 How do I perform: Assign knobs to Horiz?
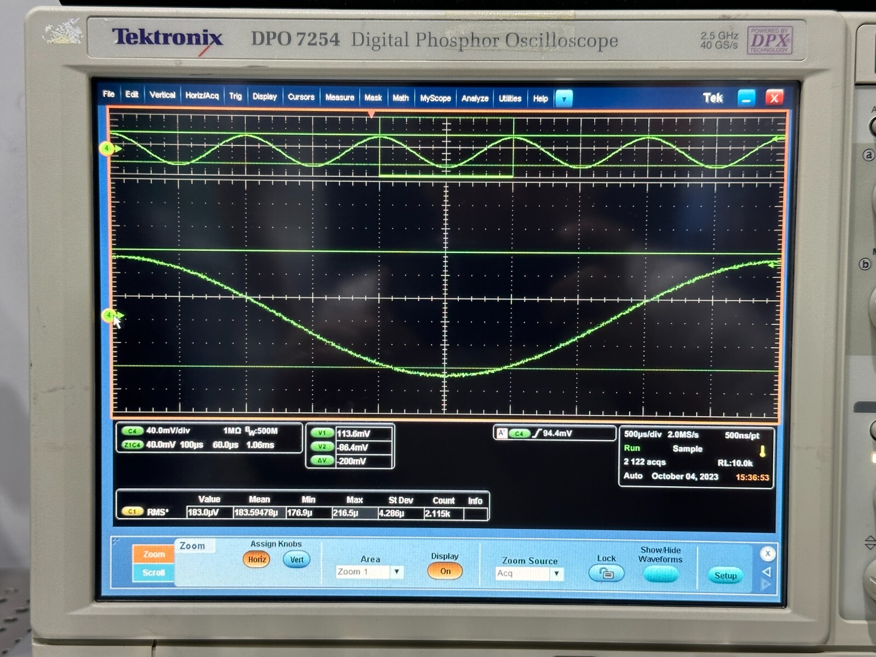click(x=257, y=559)
